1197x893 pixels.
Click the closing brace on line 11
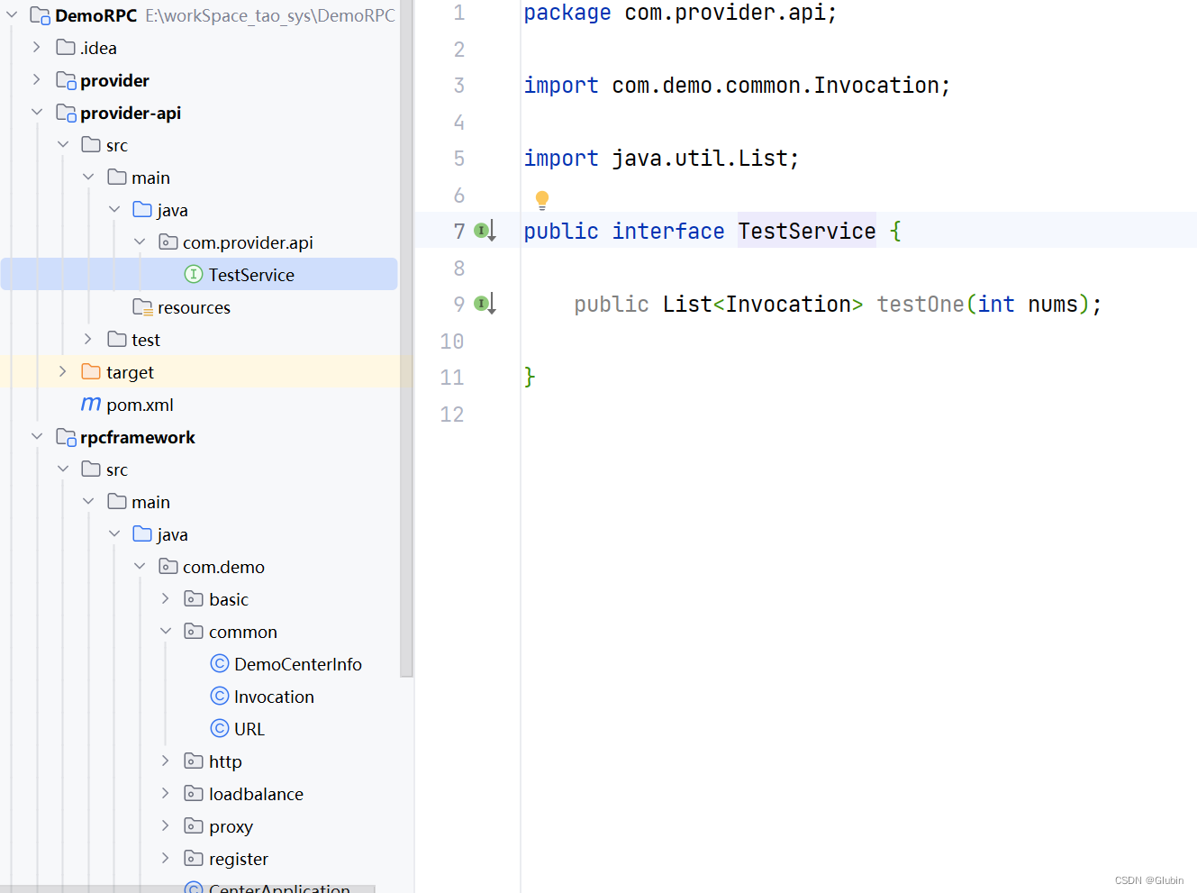530,377
